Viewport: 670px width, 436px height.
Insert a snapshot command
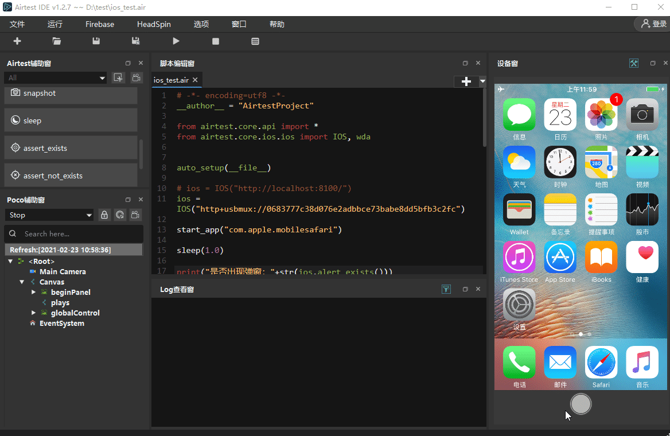(71, 94)
